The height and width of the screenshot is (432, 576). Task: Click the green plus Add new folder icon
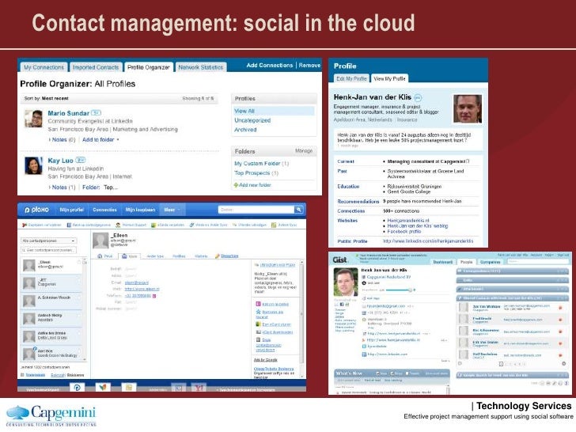coord(237,185)
